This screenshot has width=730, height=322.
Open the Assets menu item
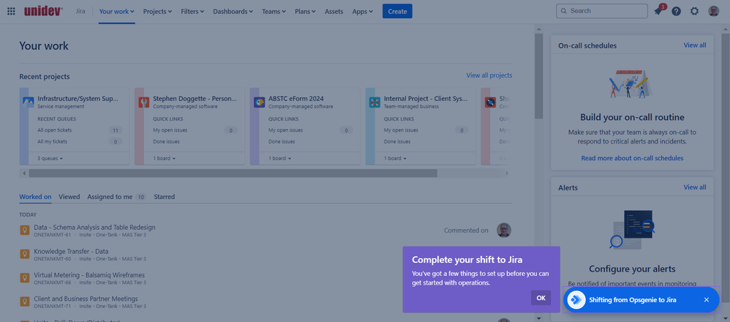[334, 11]
